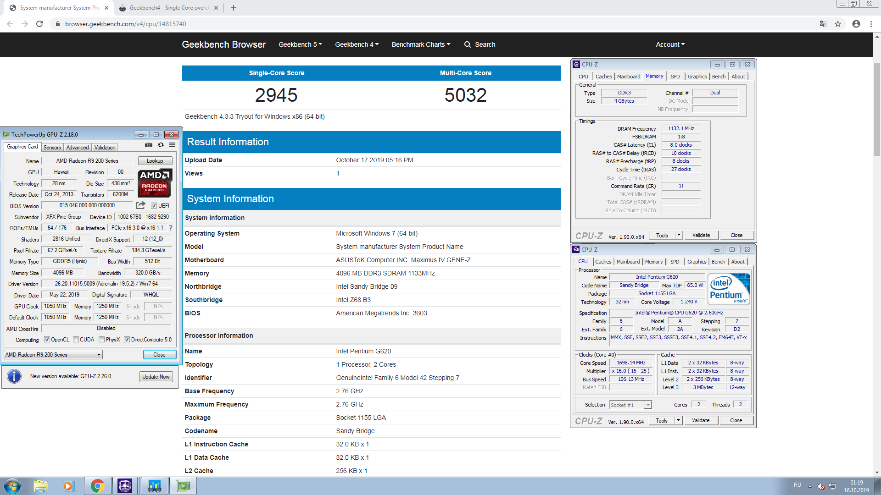
Task: Open Chrome three-dot menu
Action: pyautogui.click(x=871, y=24)
